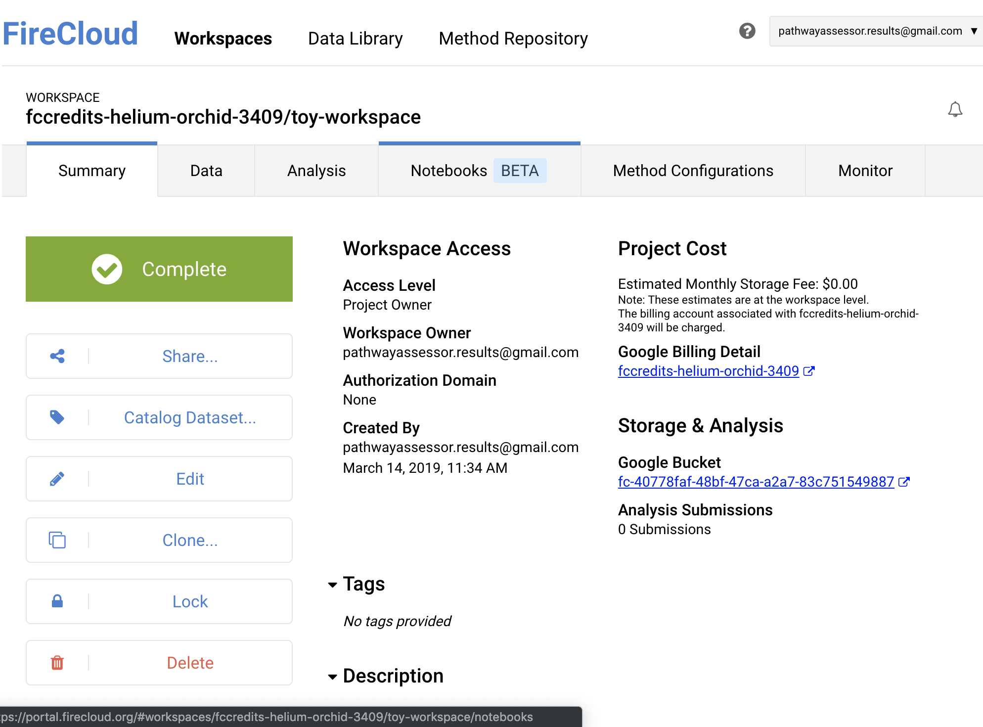Viewport: 983px width, 727px height.
Task: Click the FireCloud logo
Action: [70, 34]
